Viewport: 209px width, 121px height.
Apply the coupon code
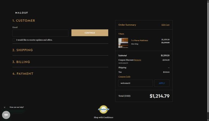(x=162, y=83)
